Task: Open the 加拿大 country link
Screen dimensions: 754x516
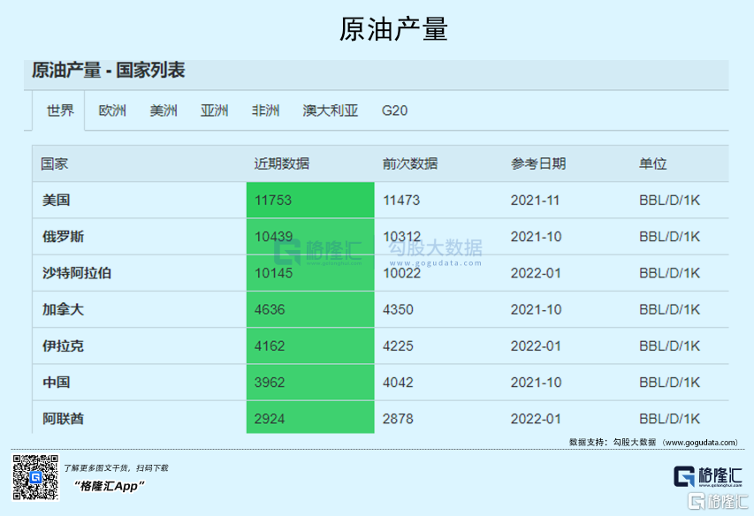Action: coord(64,310)
